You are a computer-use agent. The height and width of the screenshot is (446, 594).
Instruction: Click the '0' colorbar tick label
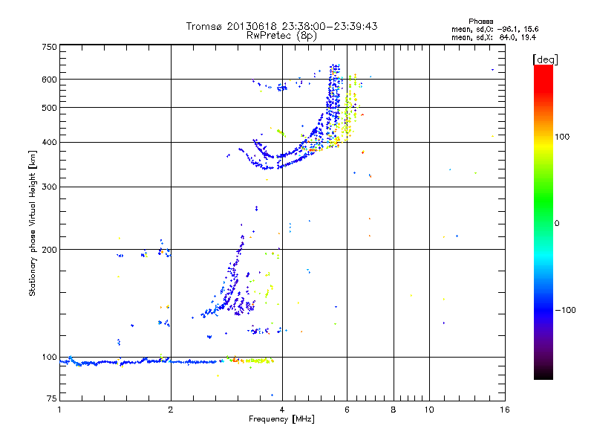(557, 224)
